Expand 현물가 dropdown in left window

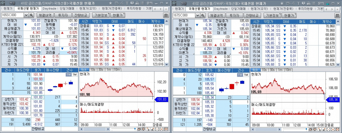pos(118,15)
